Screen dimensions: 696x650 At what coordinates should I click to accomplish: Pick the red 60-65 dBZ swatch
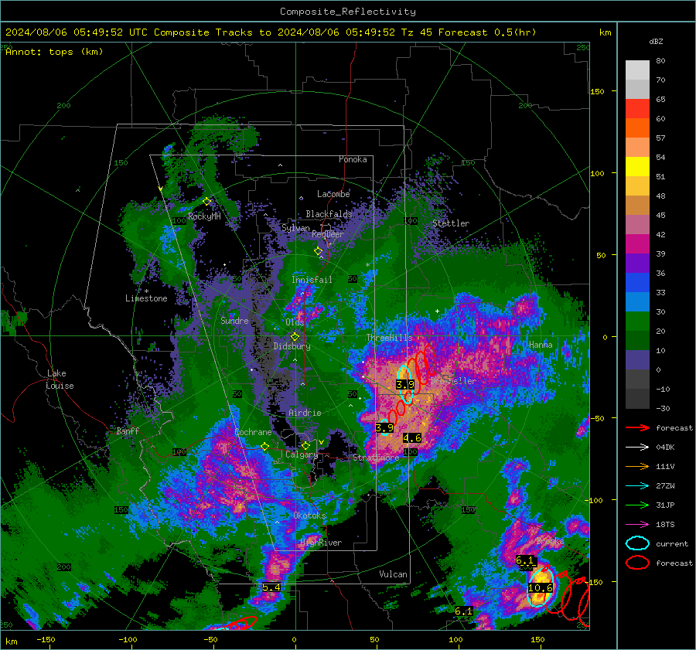637,109
